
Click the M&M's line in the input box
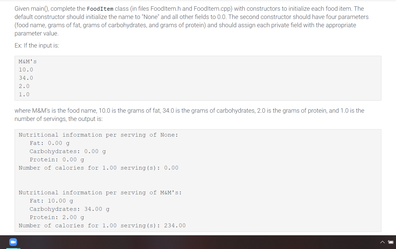click(x=28, y=61)
